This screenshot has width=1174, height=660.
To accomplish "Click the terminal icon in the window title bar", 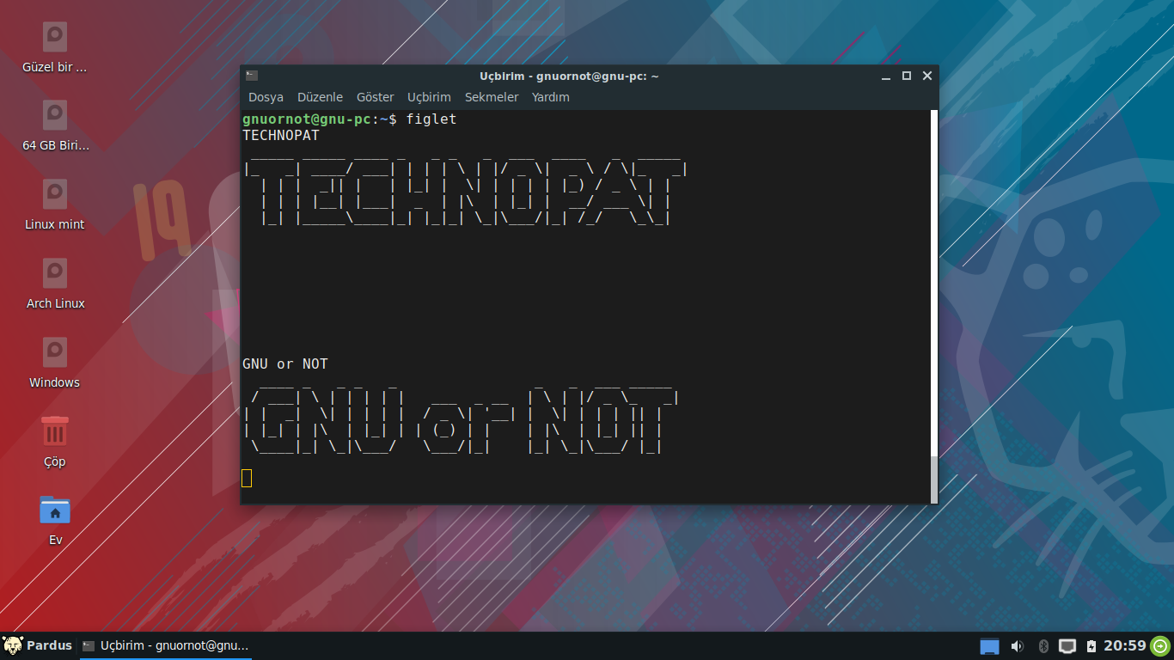I will [251, 76].
